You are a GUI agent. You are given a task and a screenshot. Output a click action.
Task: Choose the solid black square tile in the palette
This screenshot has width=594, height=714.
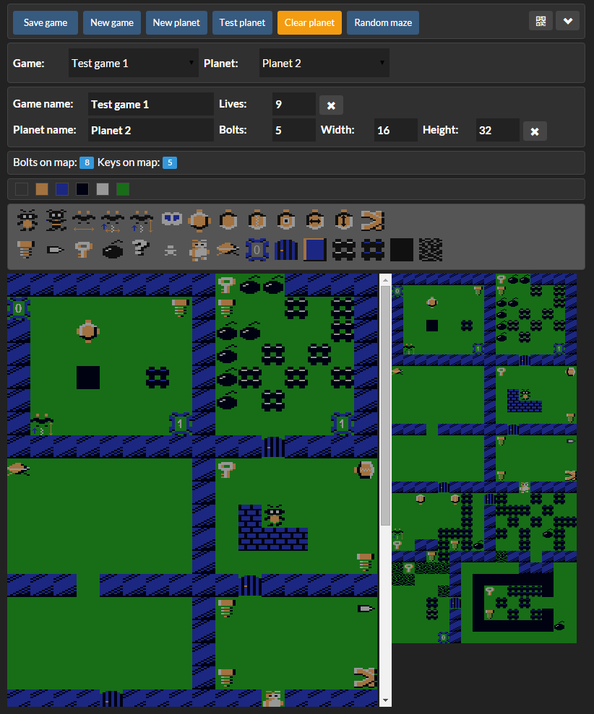click(402, 250)
